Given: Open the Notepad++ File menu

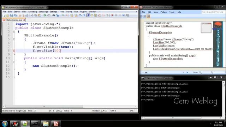Looking at the screenshot, I should point(5,12).
